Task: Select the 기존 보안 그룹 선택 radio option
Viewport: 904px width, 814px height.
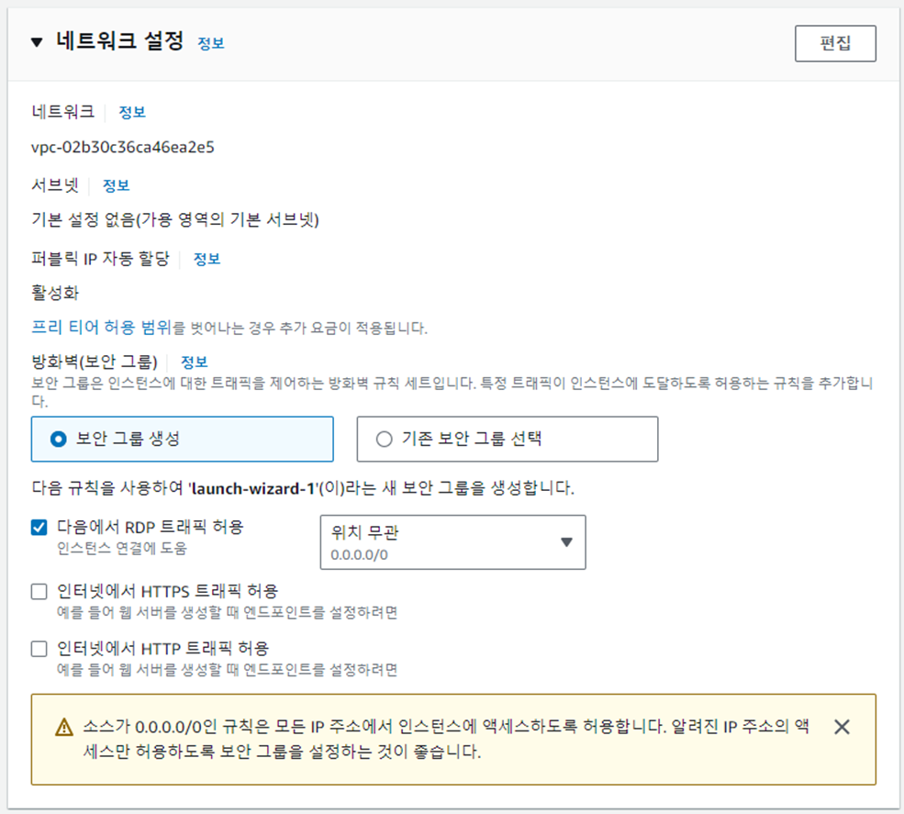Action: 508,440
